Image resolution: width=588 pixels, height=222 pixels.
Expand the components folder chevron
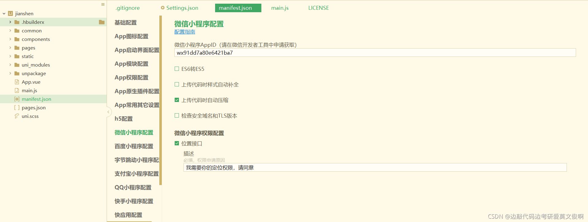click(x=10, y=39)
